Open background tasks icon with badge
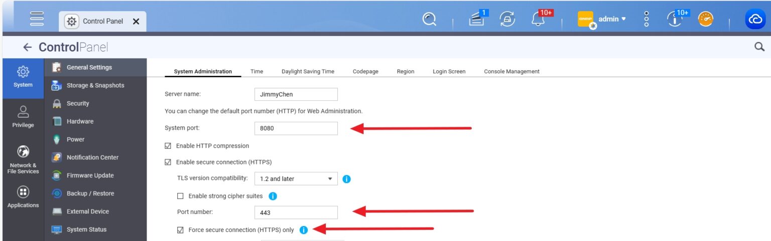Image resolution: width=771 pixels, height=241 pixels. coord(476,19)
